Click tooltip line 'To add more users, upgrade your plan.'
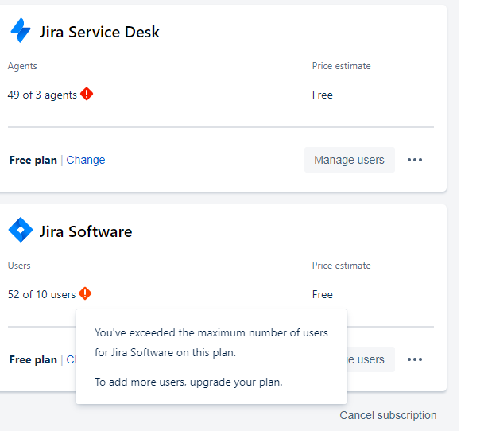The width and height of the screenshot is (484, 431). [188, 382]
